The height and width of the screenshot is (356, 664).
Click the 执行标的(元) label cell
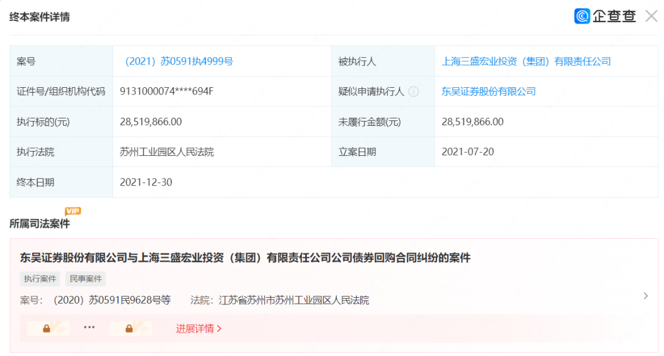point(61,122)
